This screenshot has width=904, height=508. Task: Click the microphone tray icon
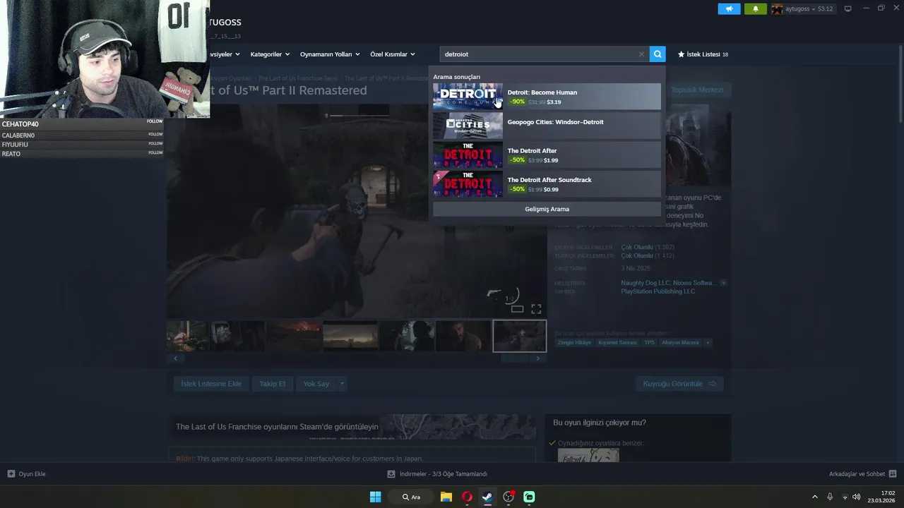coord(830,497)
